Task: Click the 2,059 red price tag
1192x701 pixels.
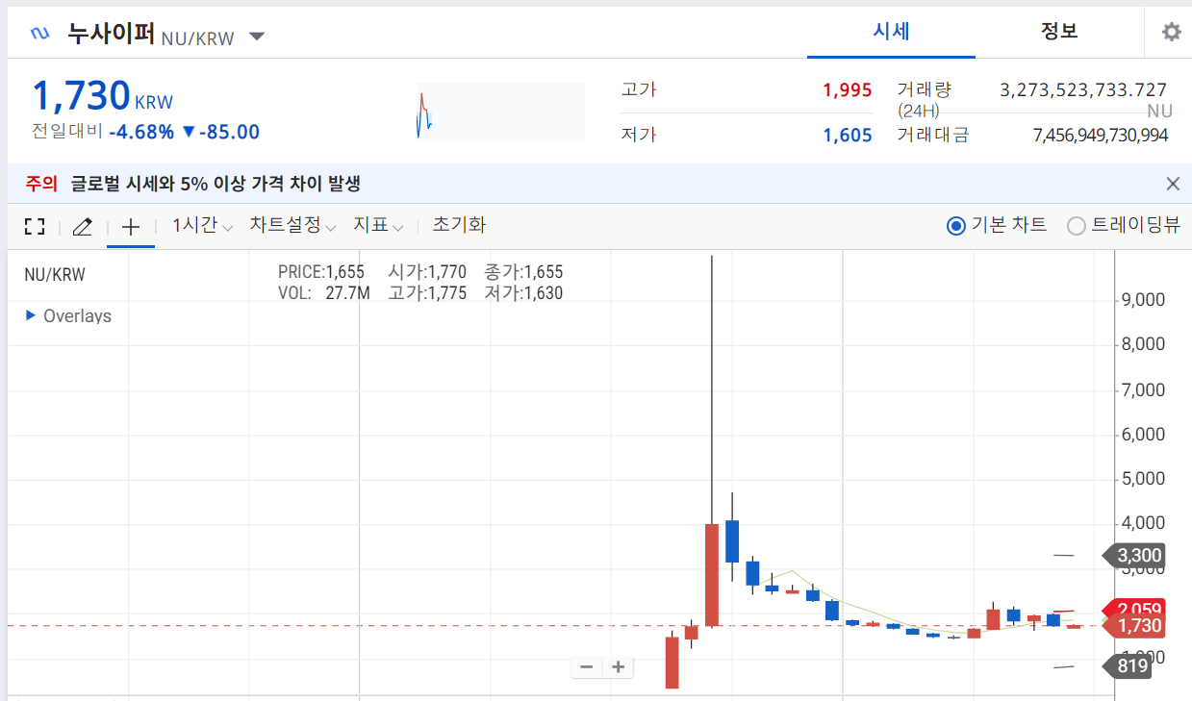Action: (x=1135, y=608)
